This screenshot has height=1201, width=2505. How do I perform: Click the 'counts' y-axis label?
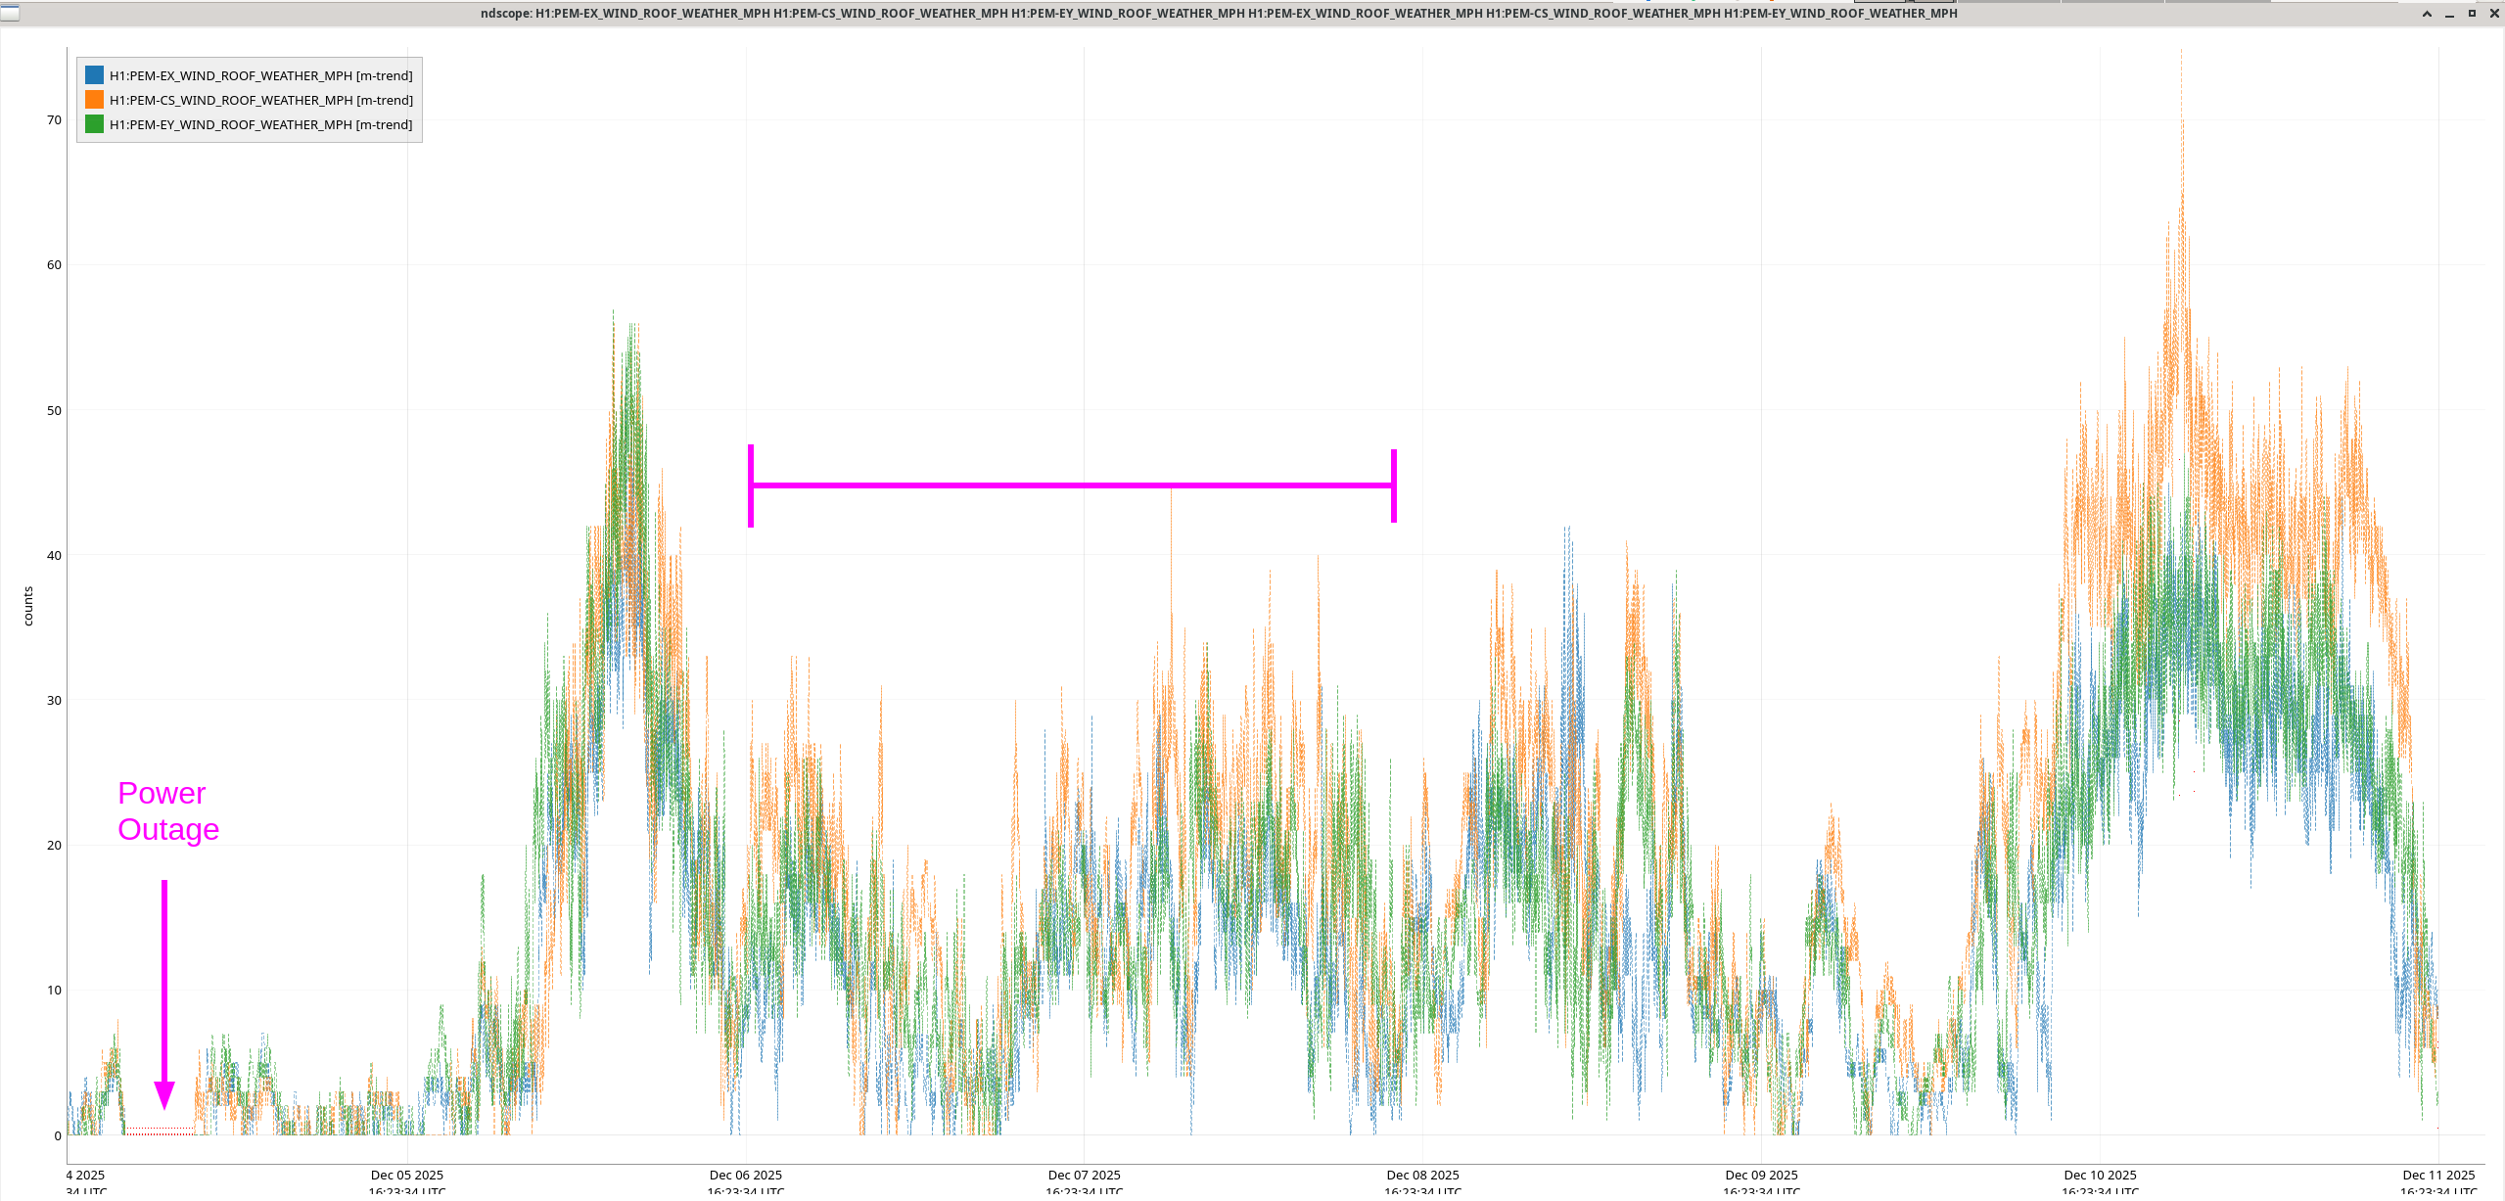tap(28, 606)
